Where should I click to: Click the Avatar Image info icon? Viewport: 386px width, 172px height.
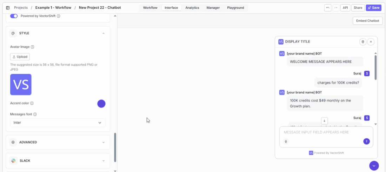click(33, 47)
